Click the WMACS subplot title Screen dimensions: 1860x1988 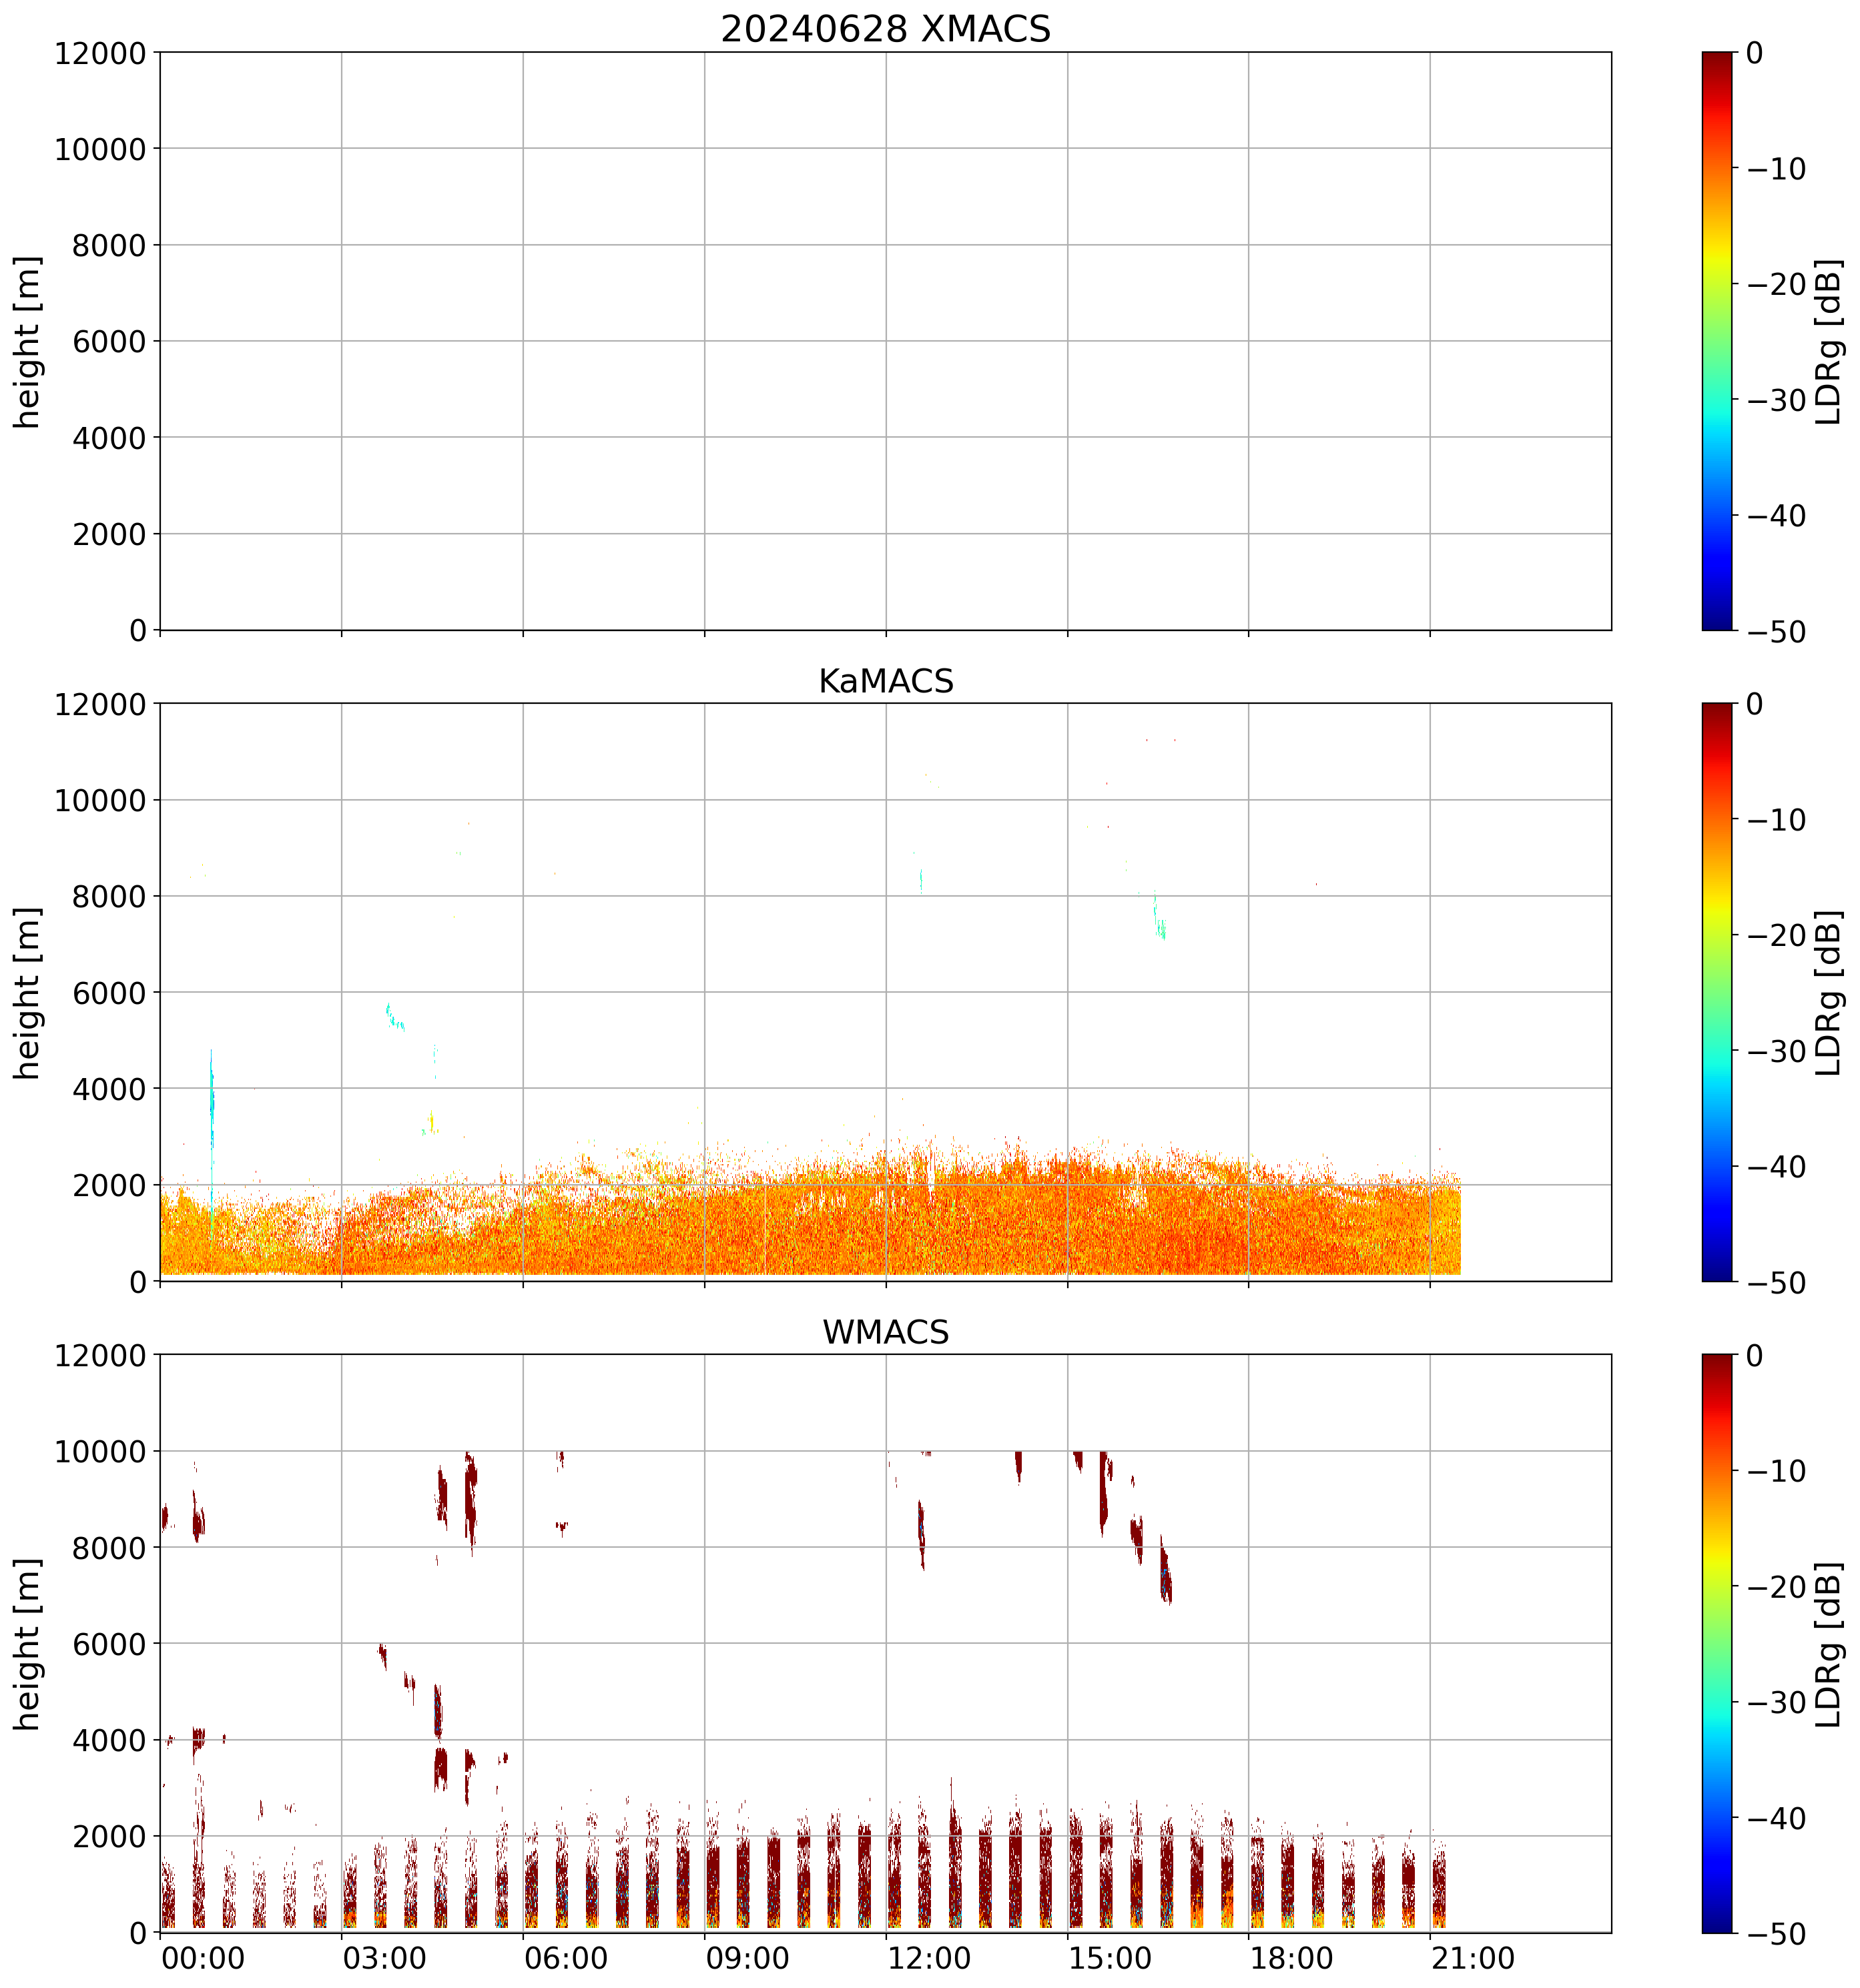884,1332
